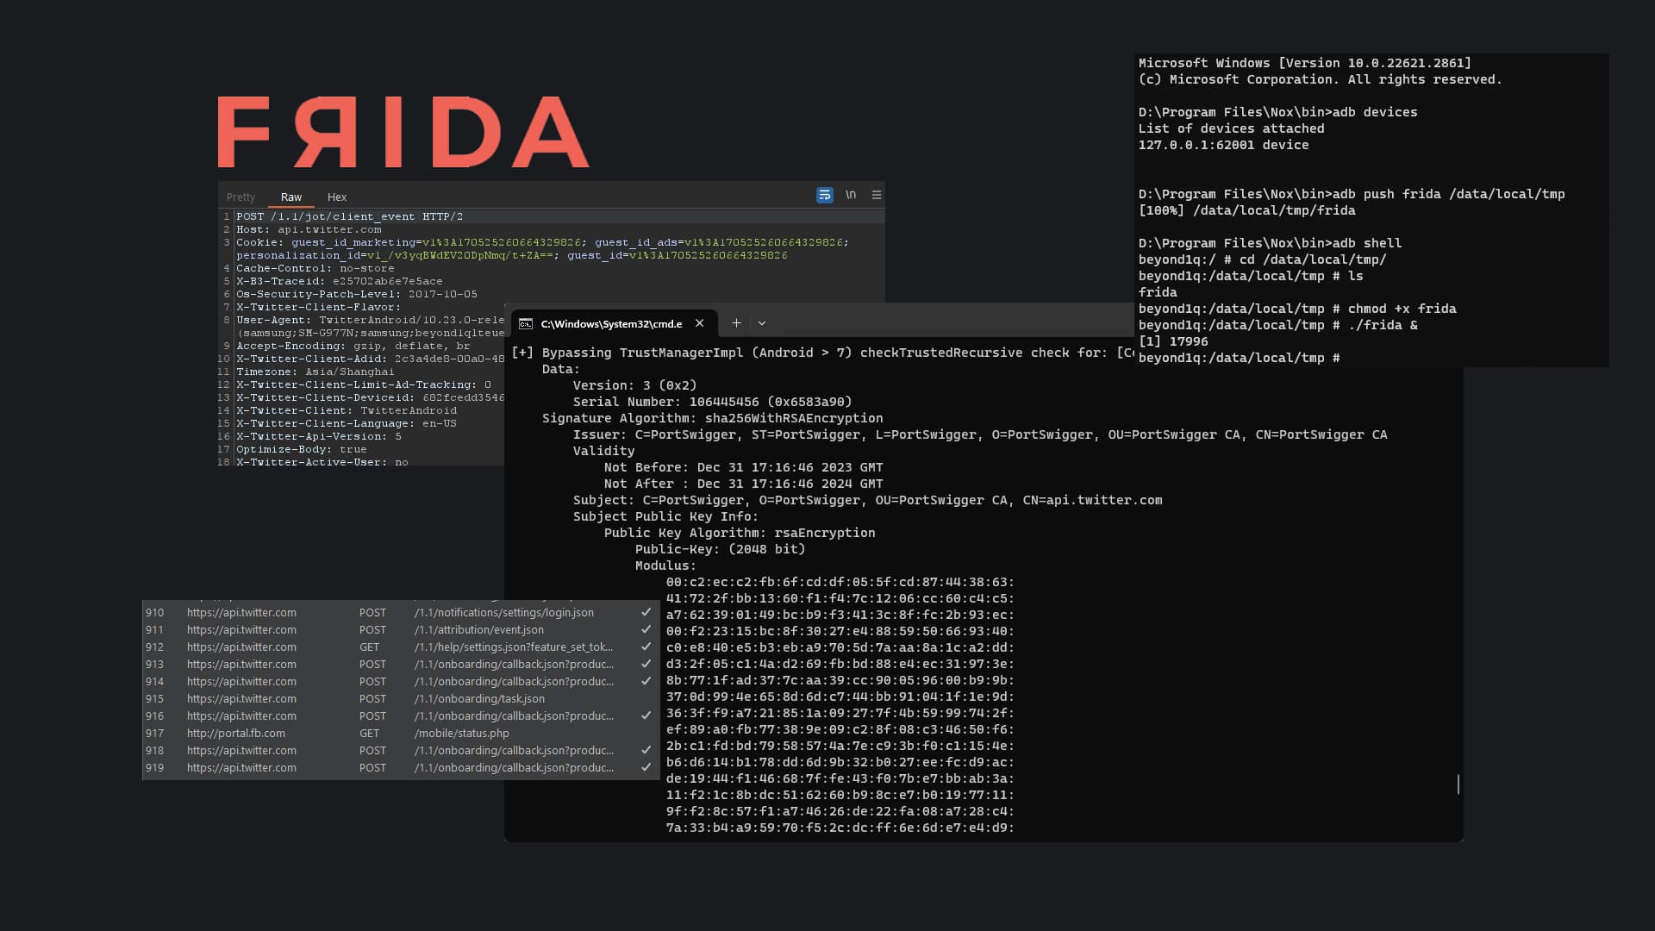Select the Raw tab
1655x931 pixels.
(x=291, y=197)
